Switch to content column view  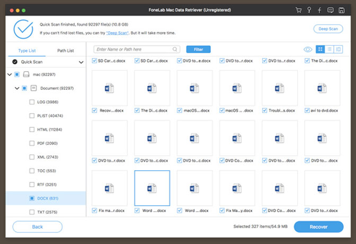pos(339,49)
